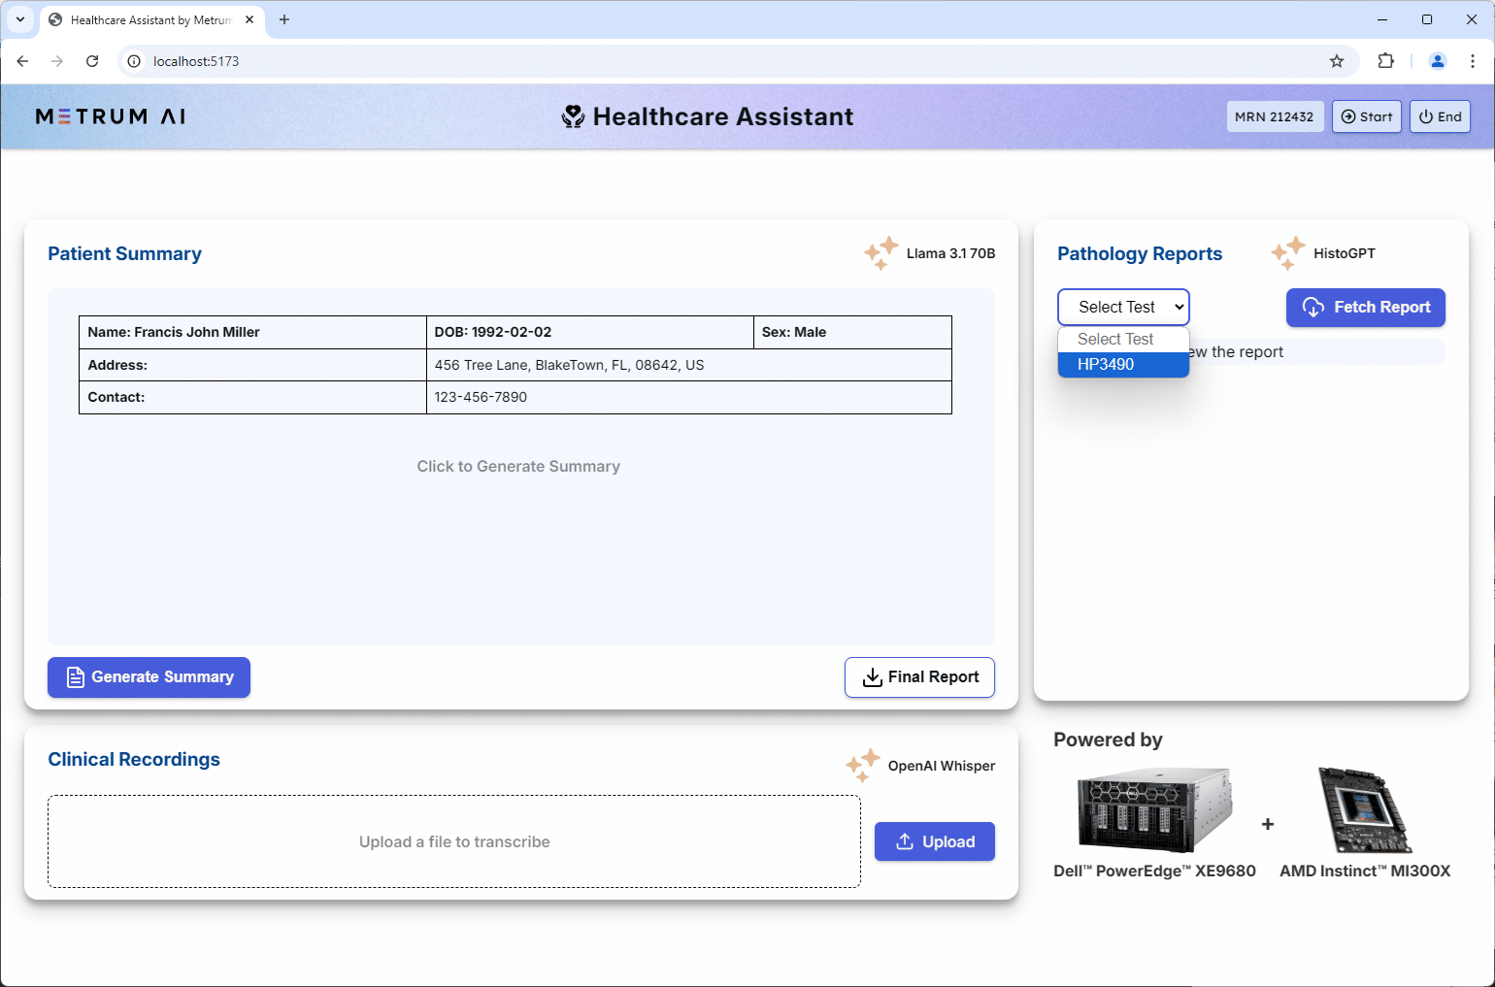Click the sparkle icon beside Llama 3.1 70B

(x=881, y=252)
